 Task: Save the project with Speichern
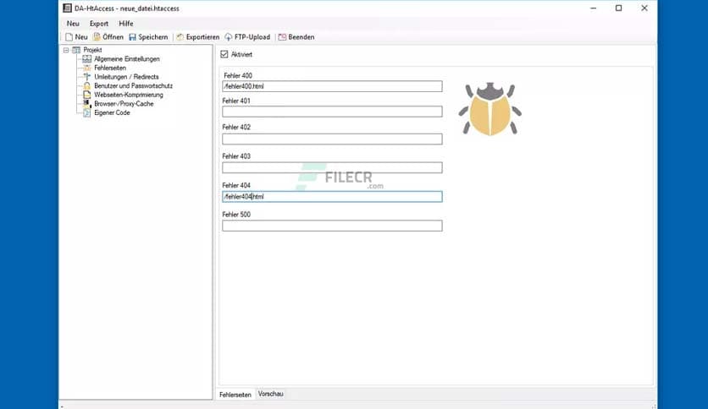click(148, 37)
